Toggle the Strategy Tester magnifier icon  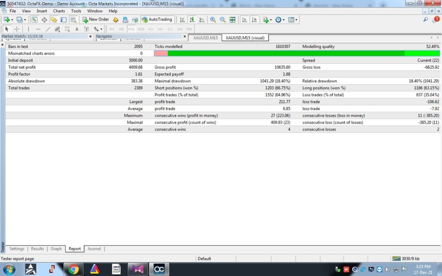pyautogui.click(x=73, y=19)
